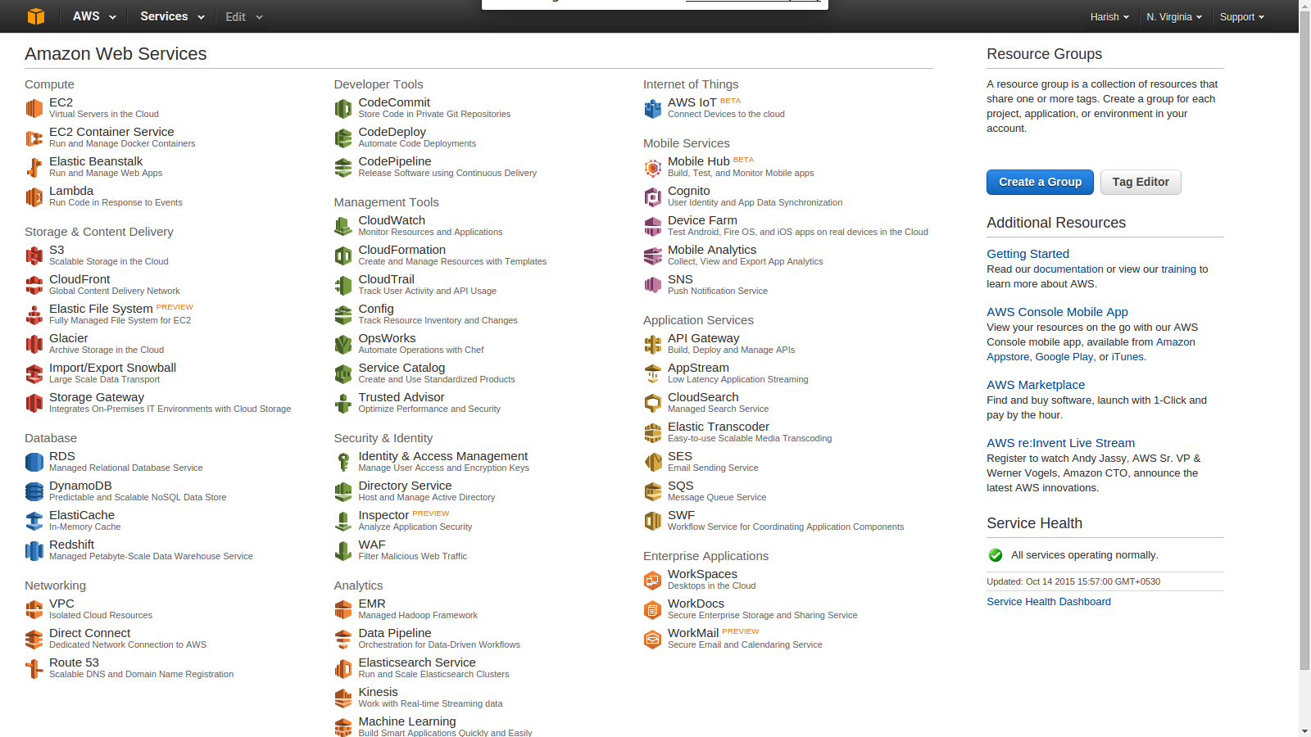Open the N. Virginia region selector

point(1174,16)
